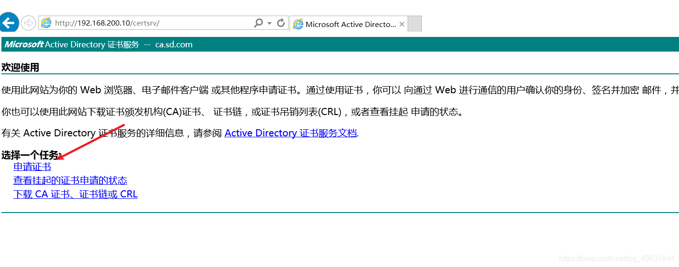Click the search magnifier icon in address bar

coord(258,23)
